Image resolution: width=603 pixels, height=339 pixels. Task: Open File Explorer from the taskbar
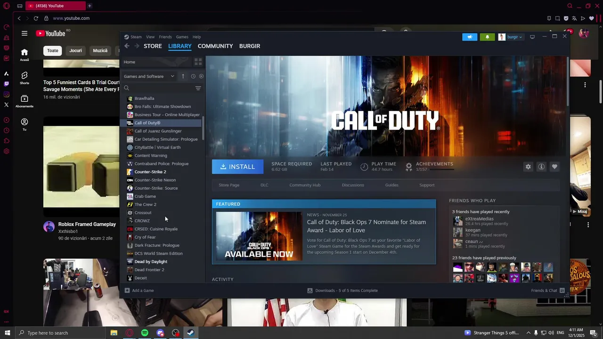tap(114, 333)
